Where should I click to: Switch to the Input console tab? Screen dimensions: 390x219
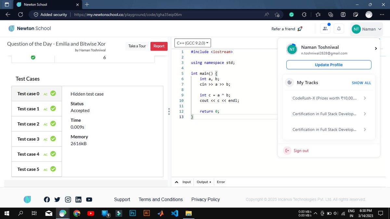coord(187,182)
